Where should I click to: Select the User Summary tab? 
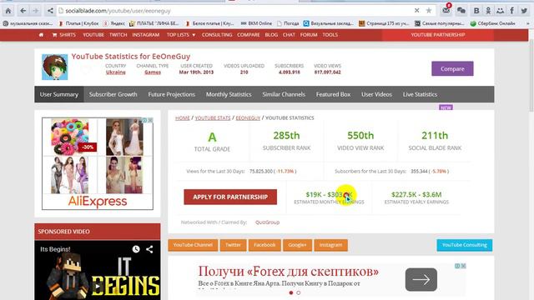(x=59, y=94)
